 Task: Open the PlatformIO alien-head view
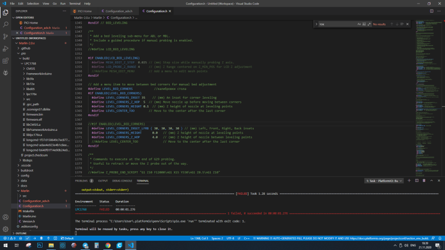(6, 73)
